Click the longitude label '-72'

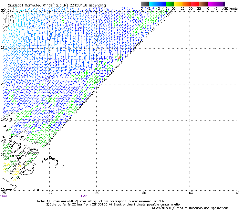pyautogui.click(x=49, y=193)
